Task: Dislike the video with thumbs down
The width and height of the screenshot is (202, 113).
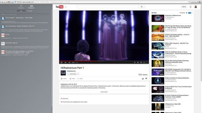Action: click(146, 79)
